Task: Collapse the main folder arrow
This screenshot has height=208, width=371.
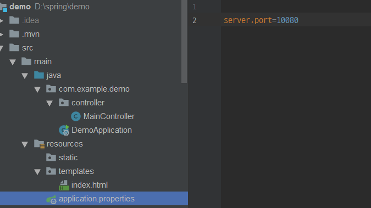Action: [x=13, y=62]
